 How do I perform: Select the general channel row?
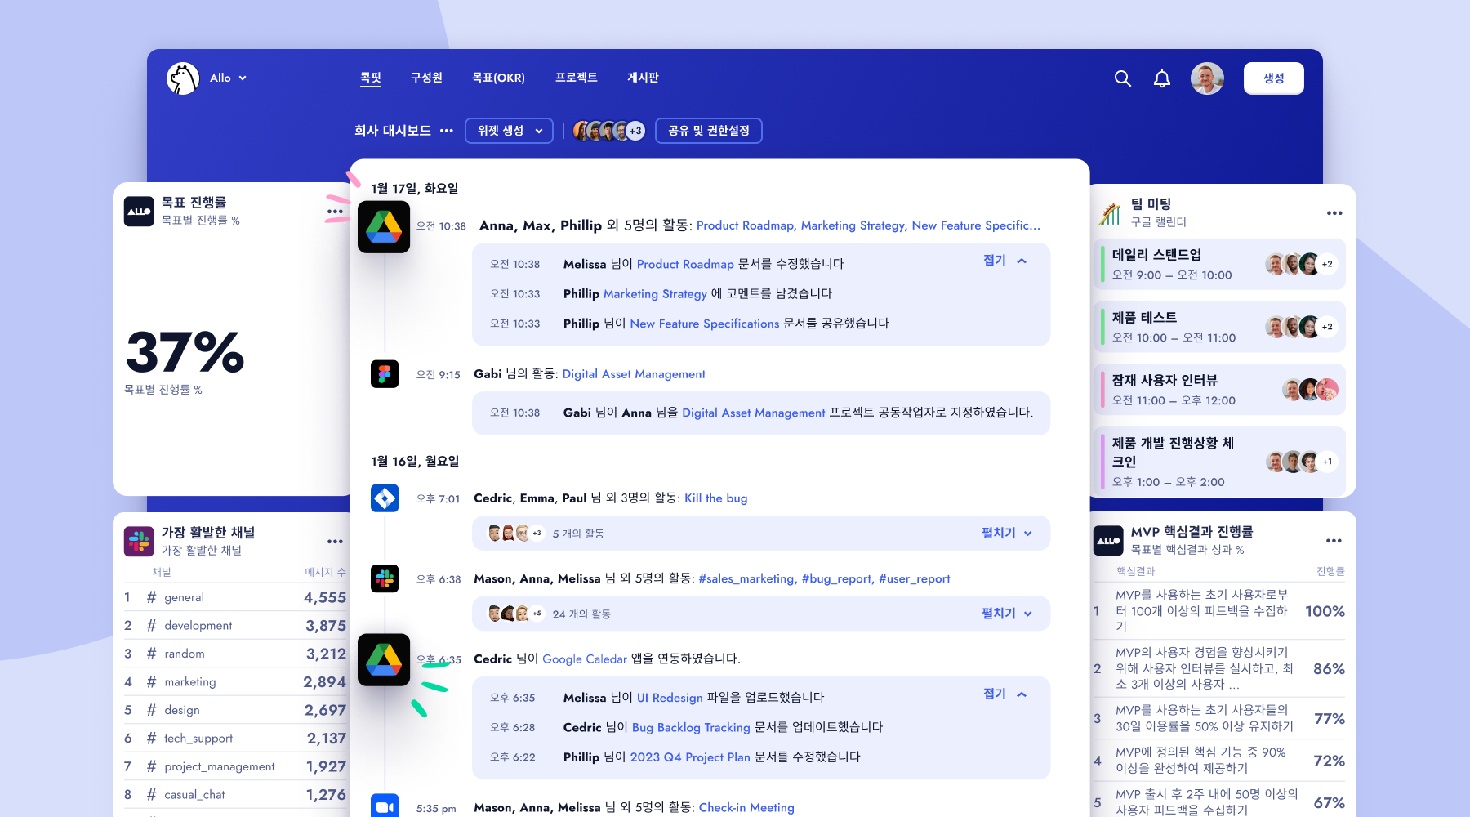[235, 597]
